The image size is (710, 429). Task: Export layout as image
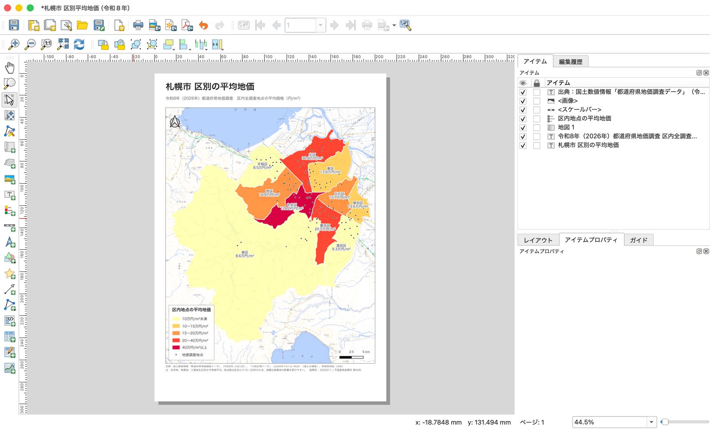pyautogui.click(x=154, y=25)
